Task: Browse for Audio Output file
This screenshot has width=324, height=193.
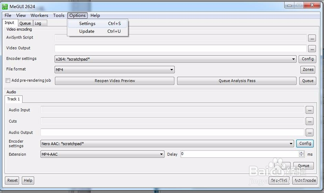Action: 310,132
